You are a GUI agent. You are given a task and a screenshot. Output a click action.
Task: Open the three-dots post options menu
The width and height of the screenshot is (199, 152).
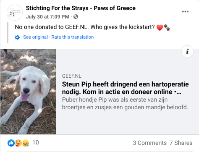(x=185, y=11)
